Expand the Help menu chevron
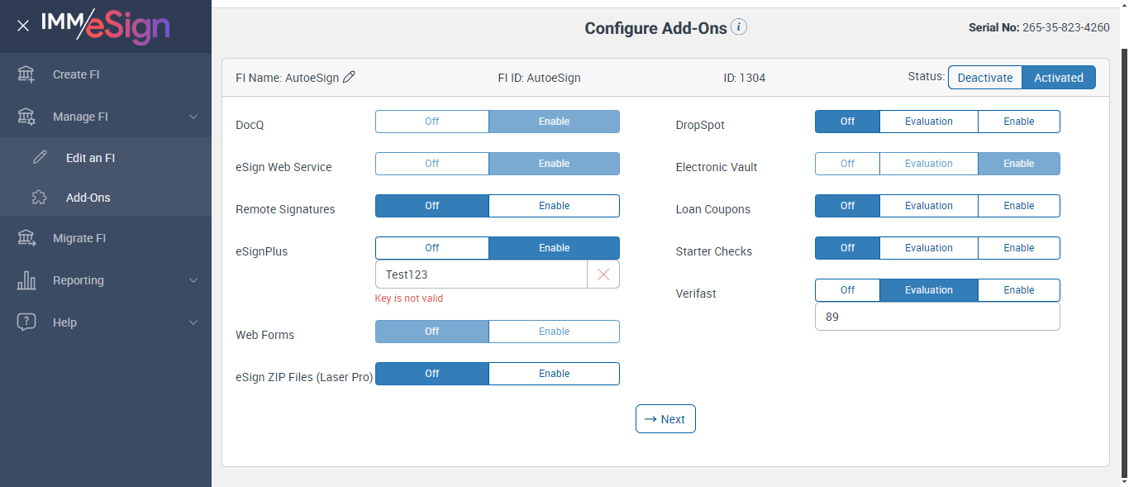 pos(193,322)
